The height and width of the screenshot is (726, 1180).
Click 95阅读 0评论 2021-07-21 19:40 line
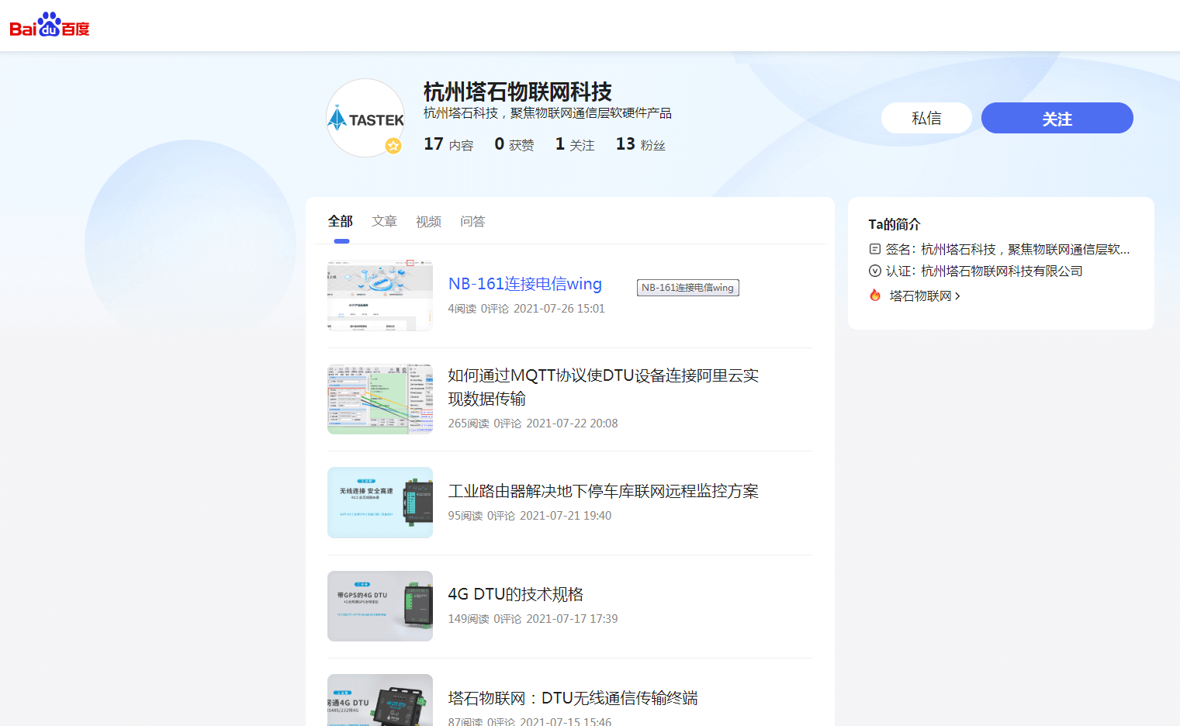530,516
